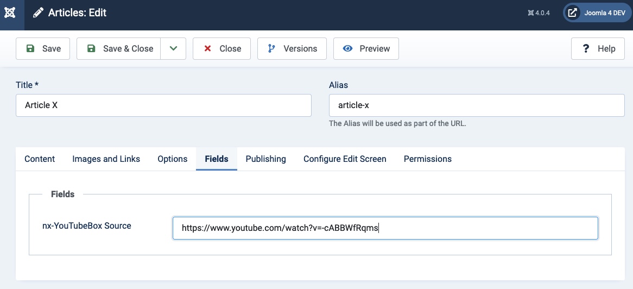Click the Alias input field
The width and height of the screenshot is (633, 289).
pos(477,105)
